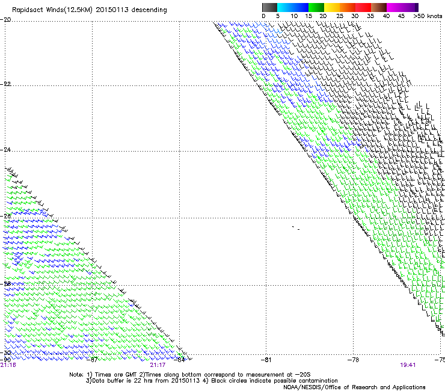
Task: Click the -87 longitude axis label
Action: click(92, 360)
